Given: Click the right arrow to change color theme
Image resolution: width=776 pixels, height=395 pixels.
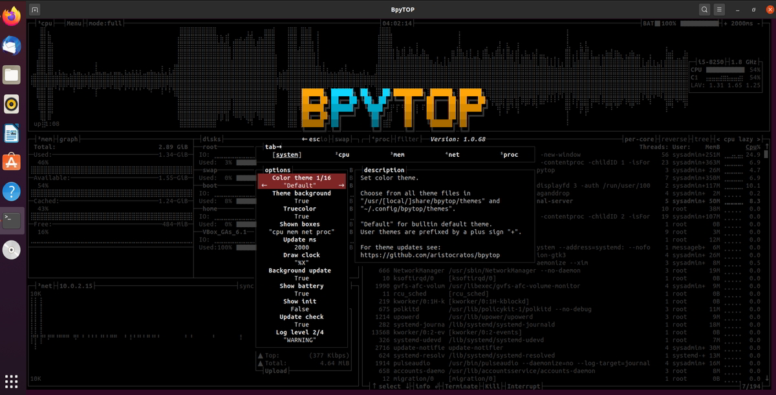Looking at the screenshot, I should (341, 185).
